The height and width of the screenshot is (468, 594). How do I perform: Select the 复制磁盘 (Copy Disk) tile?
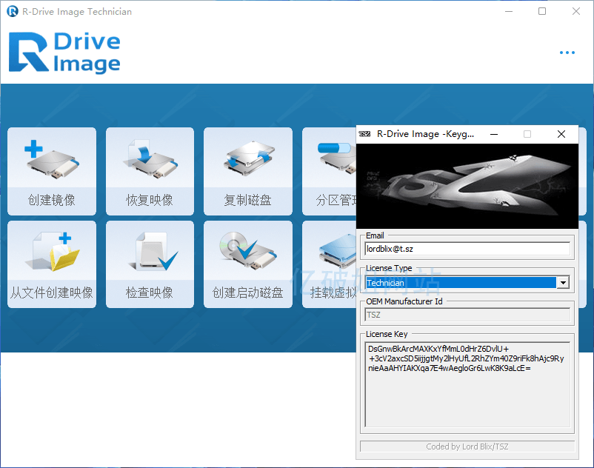tap(247, 170)
